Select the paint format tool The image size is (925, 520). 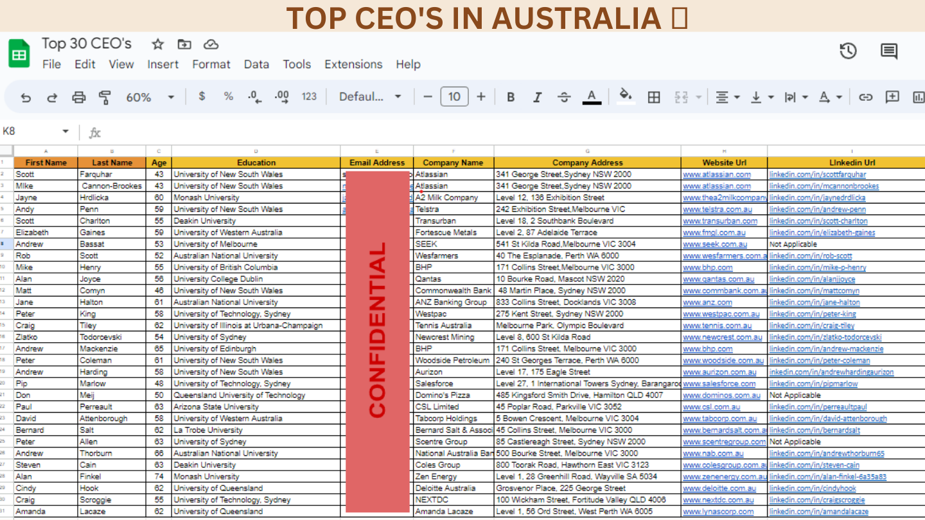pyautogui.click(x=105, y=98)
